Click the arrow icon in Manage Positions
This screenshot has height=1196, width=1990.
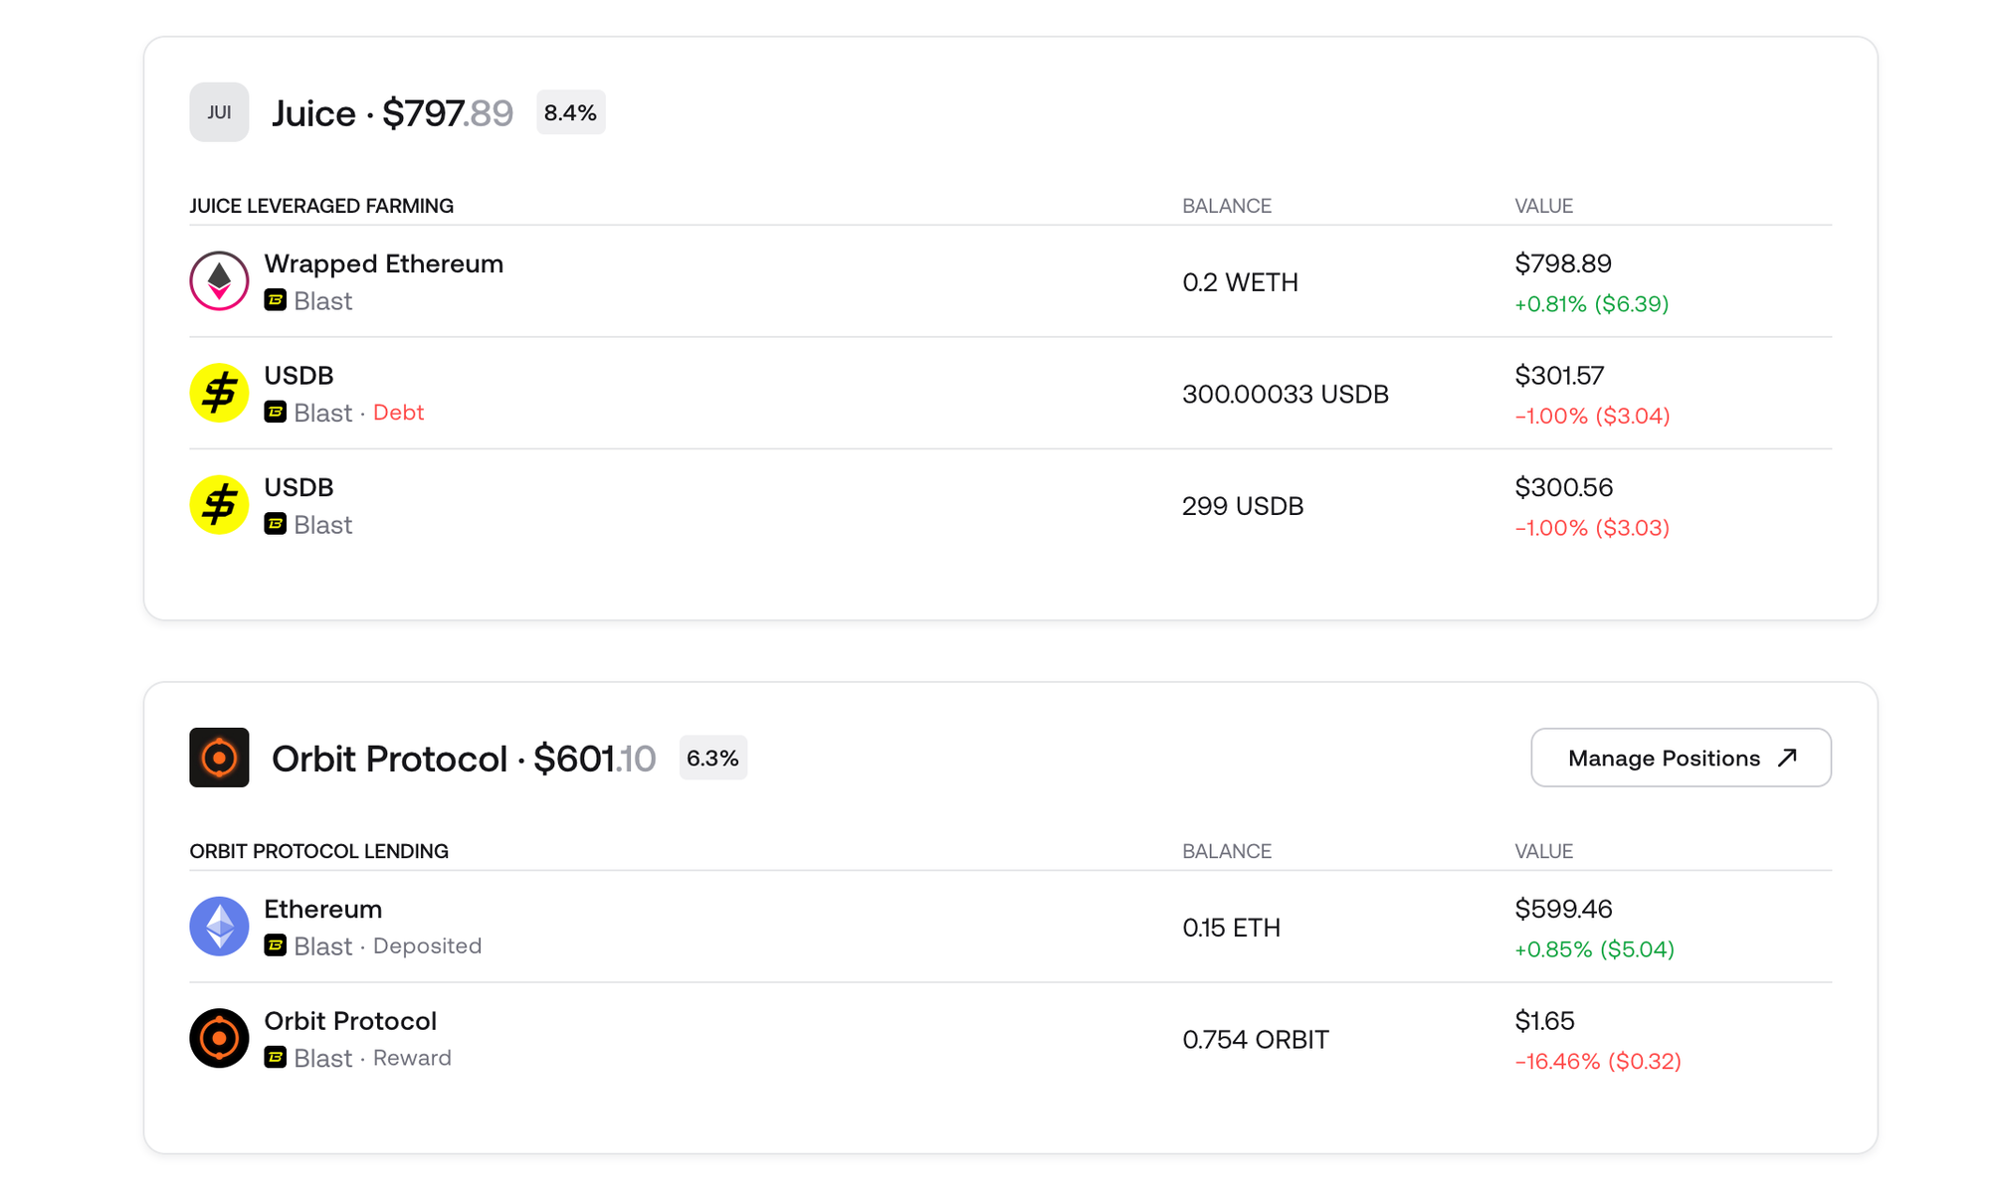1787,758
